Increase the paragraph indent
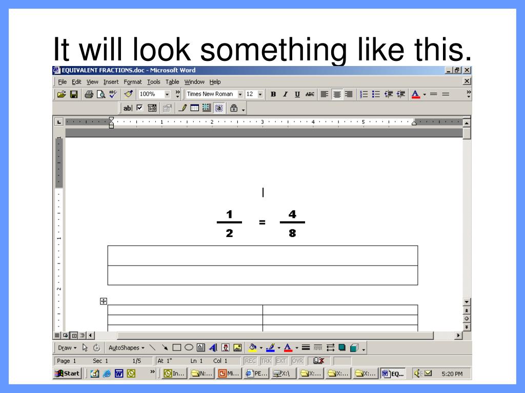525x393 pixels. 401,94
